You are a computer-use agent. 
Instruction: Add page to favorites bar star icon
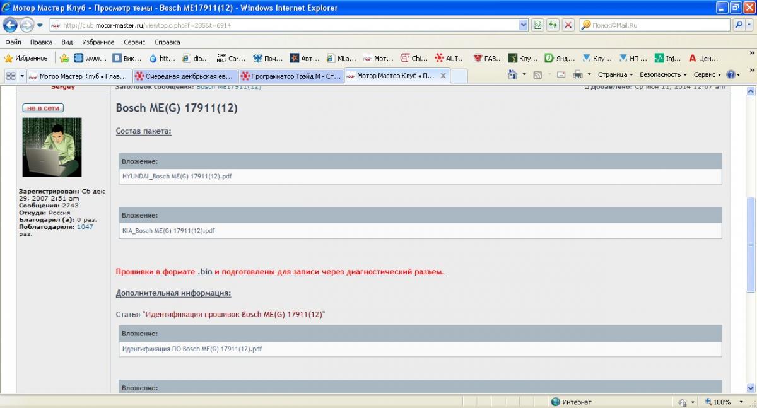[x=64, y=58]
